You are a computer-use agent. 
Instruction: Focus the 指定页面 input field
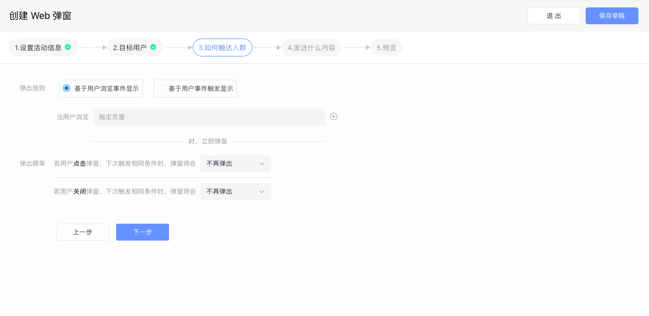[210, 117]
